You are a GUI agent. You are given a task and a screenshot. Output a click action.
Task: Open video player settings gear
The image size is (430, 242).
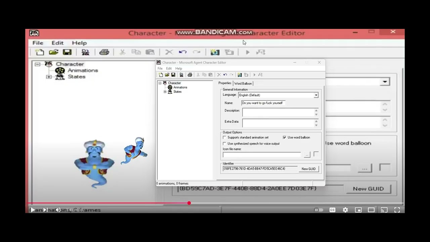[x=345, y=210]
